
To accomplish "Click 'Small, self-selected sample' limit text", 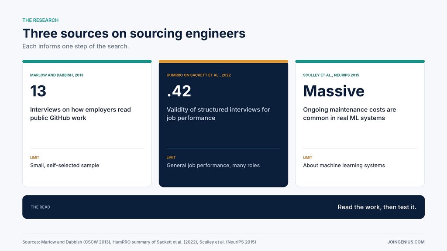I will tap(65, 165).
